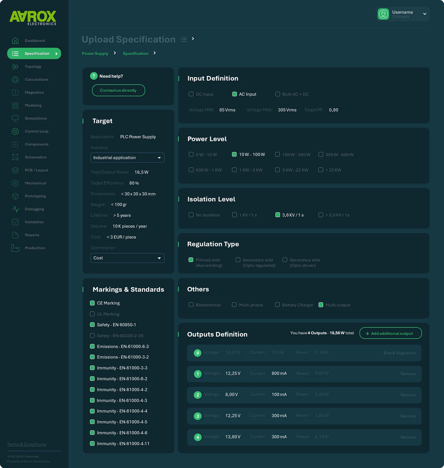
Task: Click the 8,00 V voltage of output 2
Action: [x=232, y=395]
